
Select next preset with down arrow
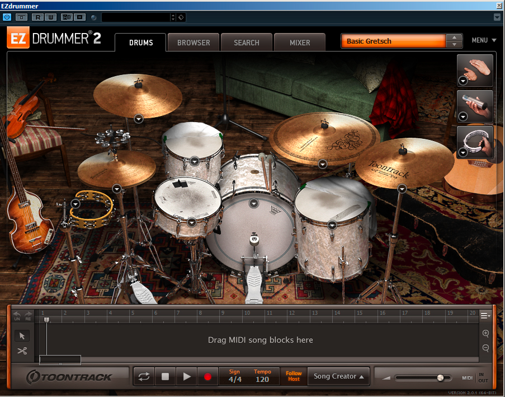click(x=454, y=44)
